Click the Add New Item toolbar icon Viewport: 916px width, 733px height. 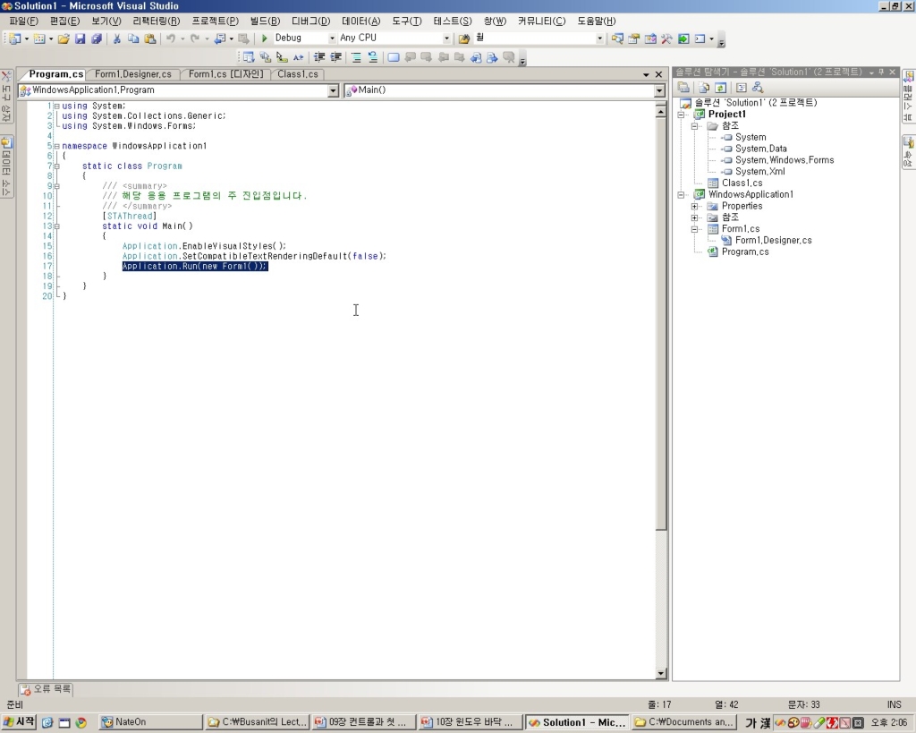coord(39,38)
